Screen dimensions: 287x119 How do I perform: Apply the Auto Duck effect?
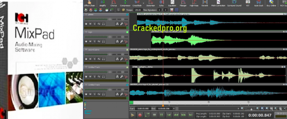[259, 3]
